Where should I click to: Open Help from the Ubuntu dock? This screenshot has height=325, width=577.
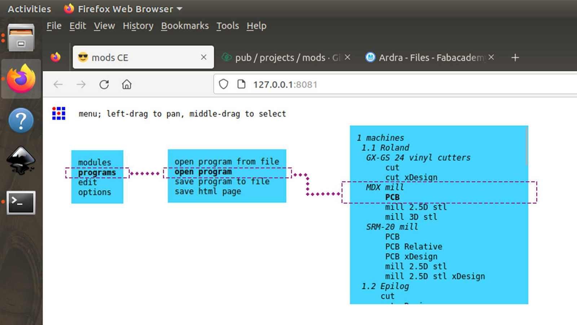[x=21, y=120]
